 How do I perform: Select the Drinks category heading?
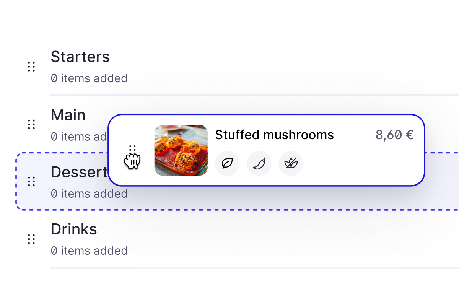tap(74, 229)
